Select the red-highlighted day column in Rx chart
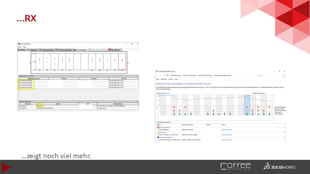The width and height of the screenshot is (310, 174). (122, 62)
